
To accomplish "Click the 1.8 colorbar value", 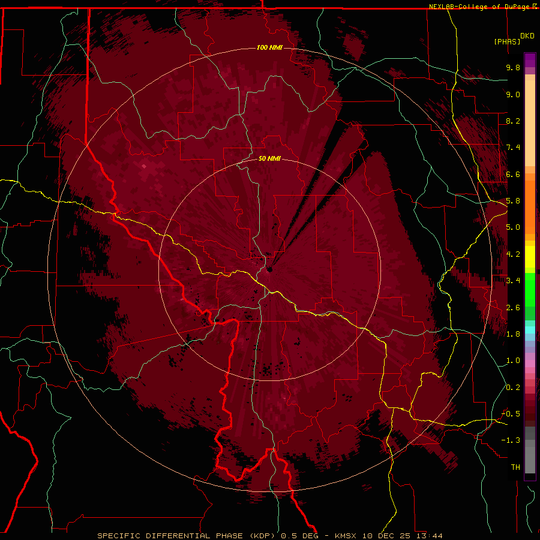I will (x=513, y=334).
